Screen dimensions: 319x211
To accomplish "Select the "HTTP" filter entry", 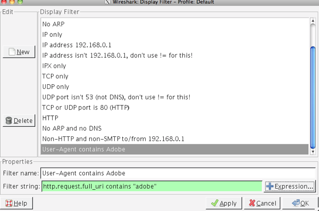I will point(174,118).
